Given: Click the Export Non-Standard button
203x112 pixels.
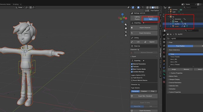Looking at the screenshot, I should (144, 96).
